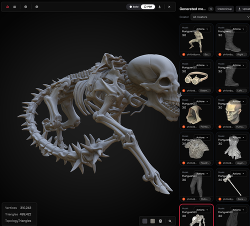The height and width of the screenshot is (226, 250).
Task: Click the magnifier zoom icon in bottom bar
Action: pos(170,221)
